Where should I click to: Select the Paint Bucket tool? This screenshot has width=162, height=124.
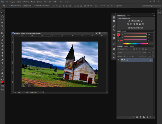pos(2,49)
